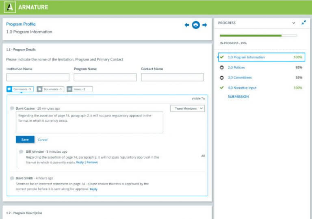Image resolution: width=312 pixels, height=219 pixels.
Task: Click the Program Profile link
Action: click(x=21, y=24)
